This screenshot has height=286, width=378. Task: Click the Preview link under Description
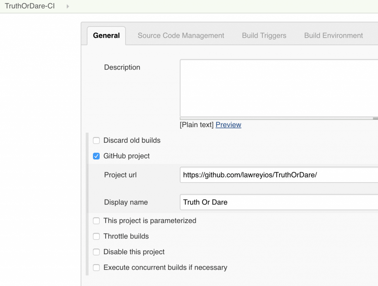228,125
